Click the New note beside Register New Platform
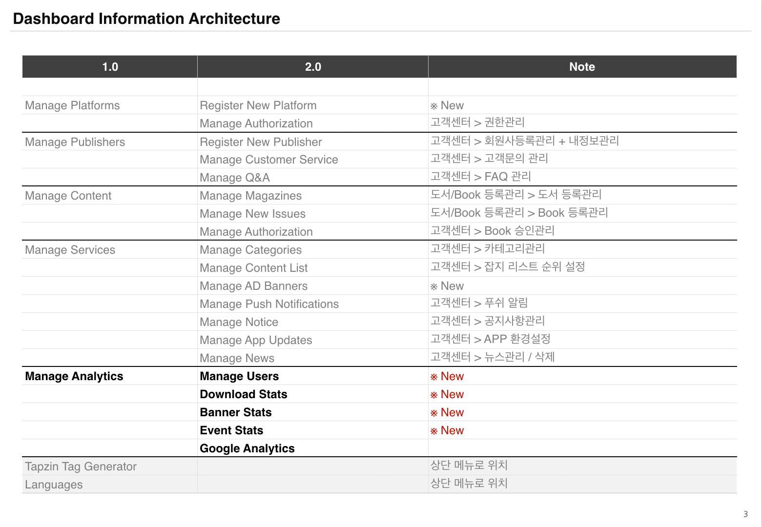Viewport: 762px width, 527px height. 447,105
